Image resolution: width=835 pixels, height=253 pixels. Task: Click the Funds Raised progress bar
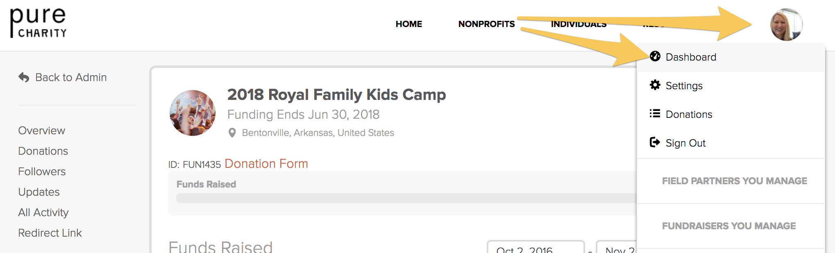coord(406,198)
